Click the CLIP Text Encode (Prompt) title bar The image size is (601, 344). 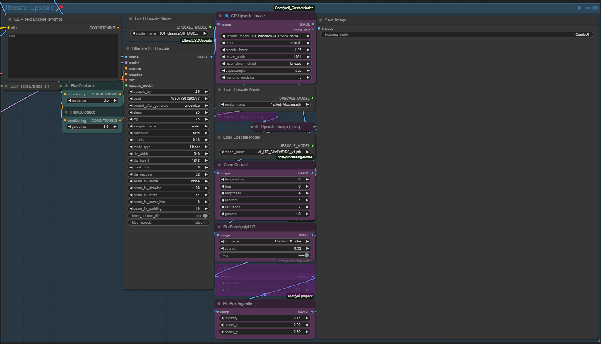pos(39,19)
